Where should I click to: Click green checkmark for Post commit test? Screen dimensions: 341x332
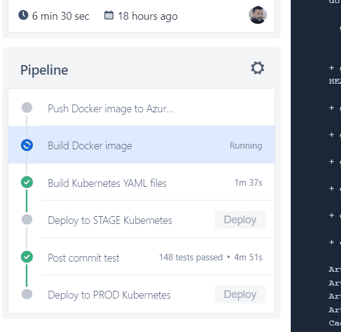27,257
